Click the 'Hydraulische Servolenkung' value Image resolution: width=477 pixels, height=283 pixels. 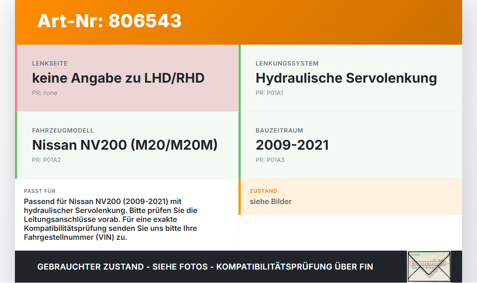pyautogui.click(x=346, y=78)
